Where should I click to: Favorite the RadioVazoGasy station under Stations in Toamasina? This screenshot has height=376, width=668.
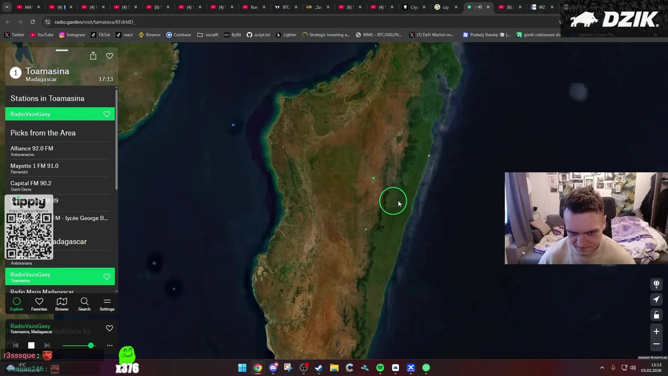(106, 114)
